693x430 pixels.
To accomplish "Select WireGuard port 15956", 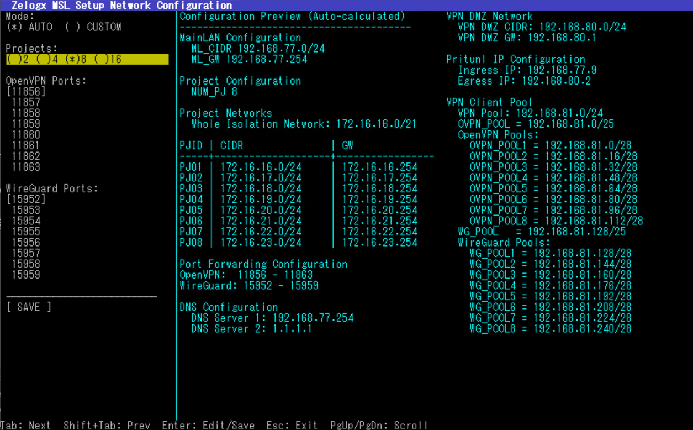I will tap(26, 242).
